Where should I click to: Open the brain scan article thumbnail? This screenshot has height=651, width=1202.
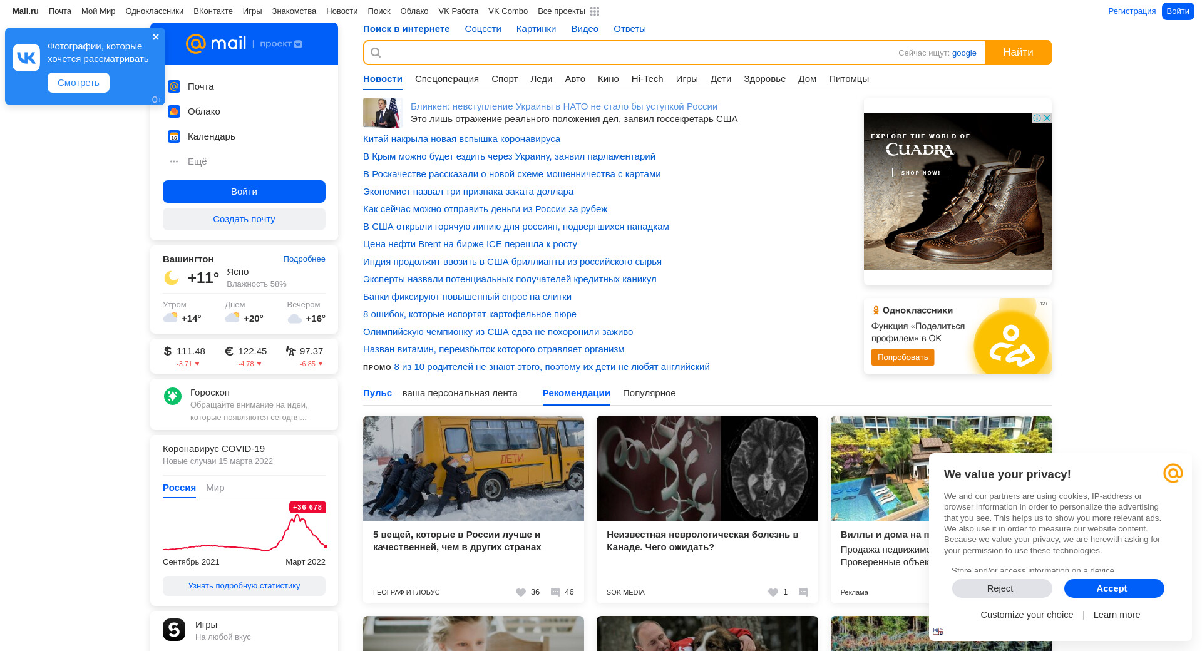[x=707, y=468]
